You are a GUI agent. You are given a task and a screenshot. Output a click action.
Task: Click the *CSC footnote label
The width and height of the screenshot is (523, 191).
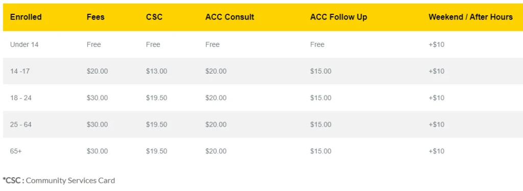[13, 180]
